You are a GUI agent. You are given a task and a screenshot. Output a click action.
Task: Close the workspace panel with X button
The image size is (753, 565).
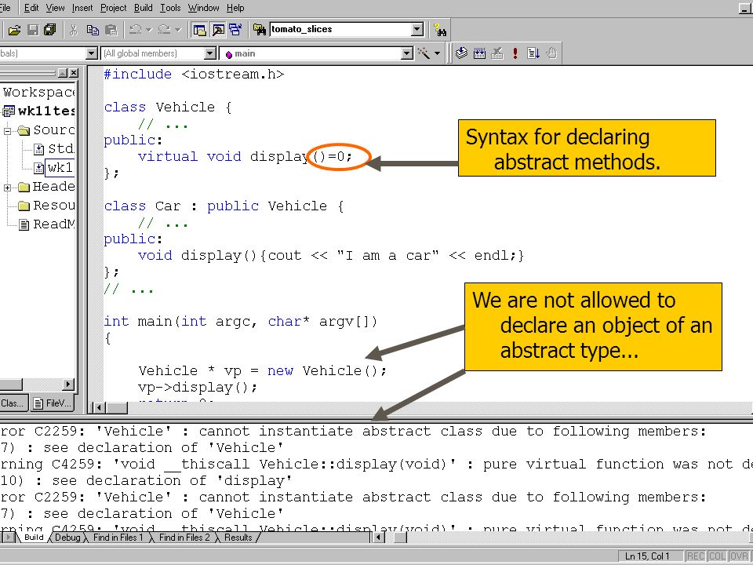coord(73,73)
